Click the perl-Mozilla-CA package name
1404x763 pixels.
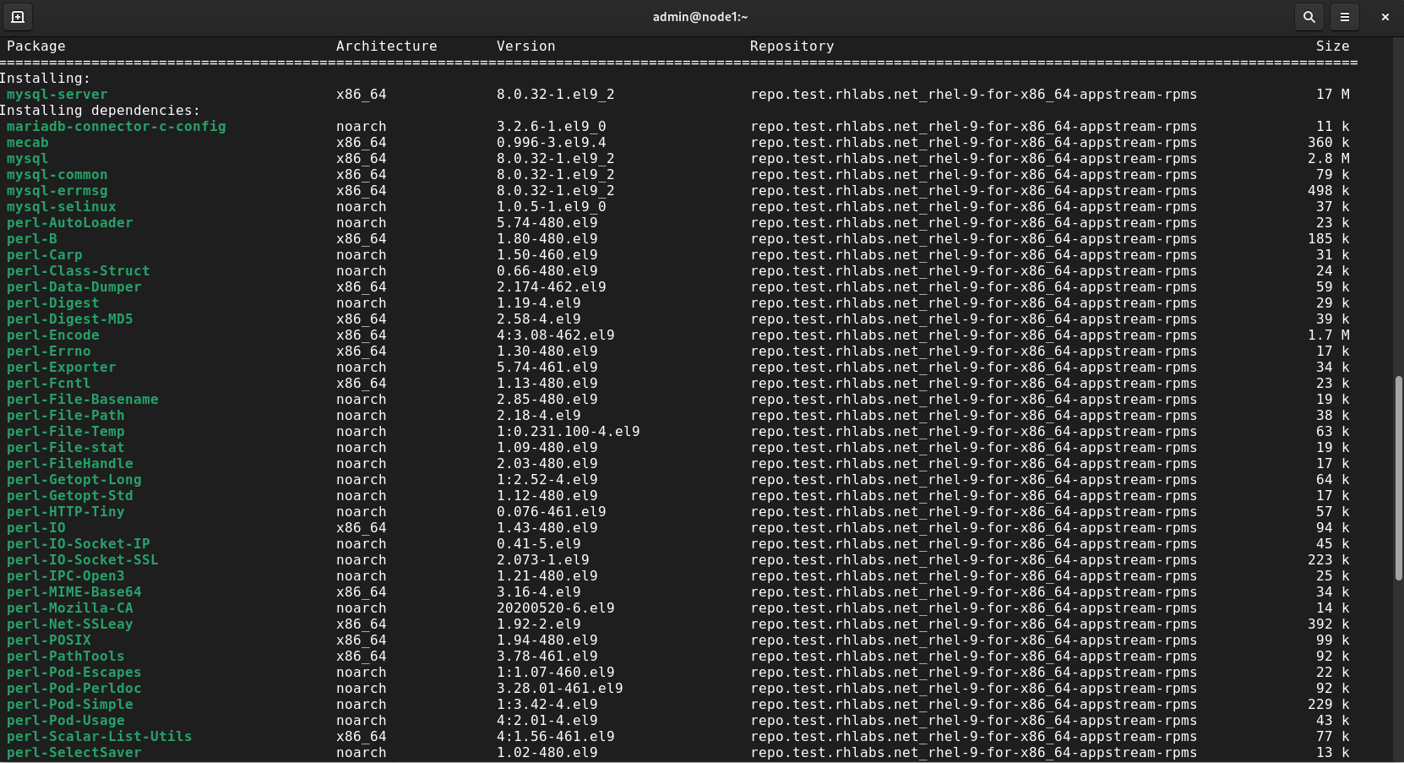pos(70,608)
